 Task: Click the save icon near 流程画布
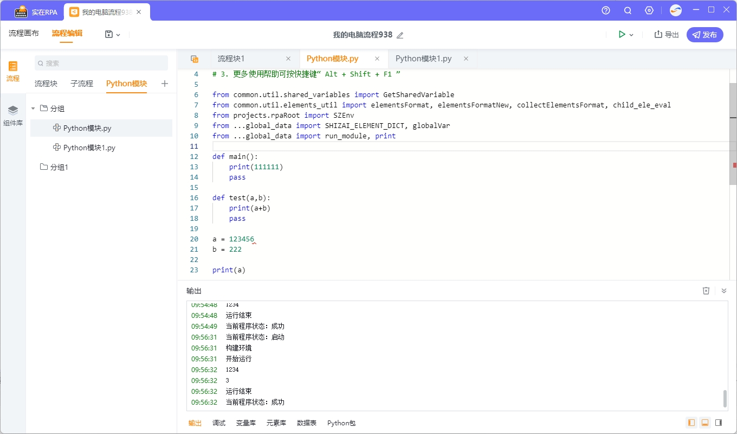(108, 34)
